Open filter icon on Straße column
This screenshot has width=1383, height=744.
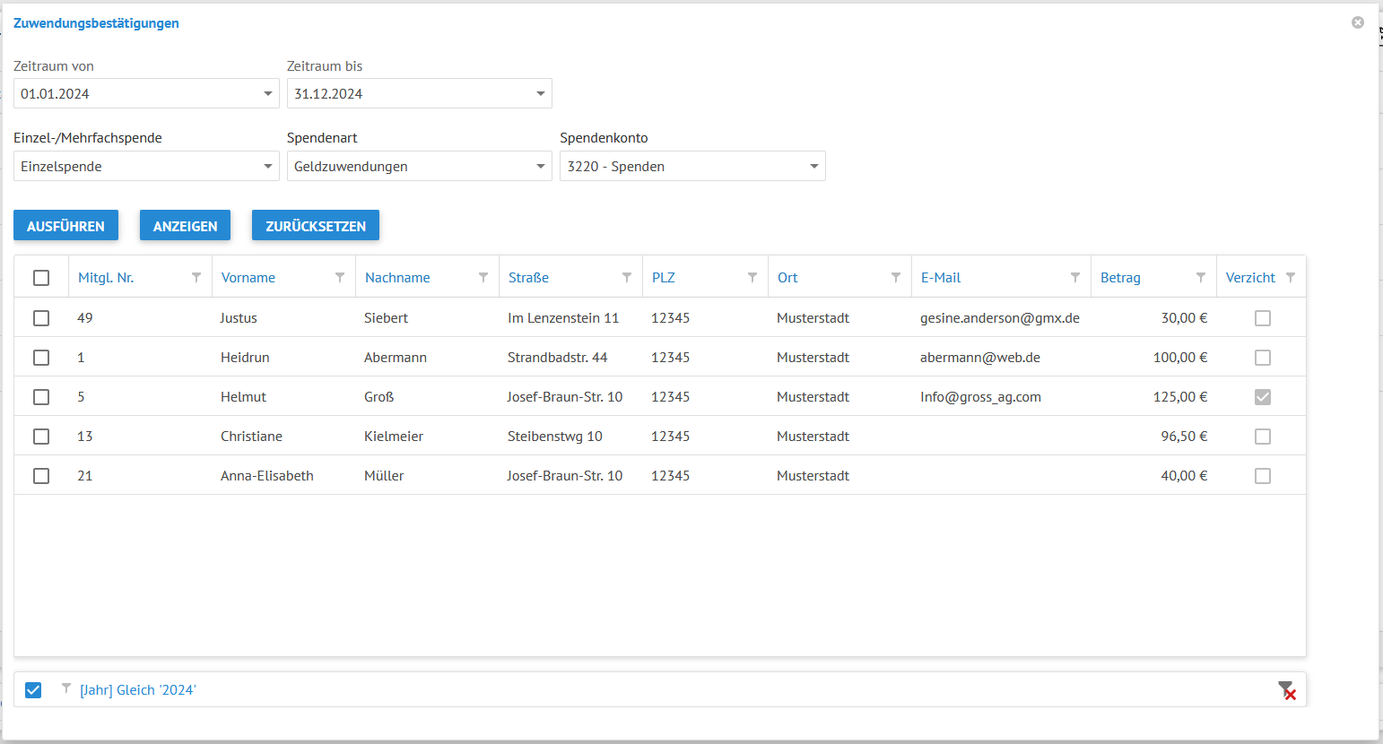(x=627, y=278)
